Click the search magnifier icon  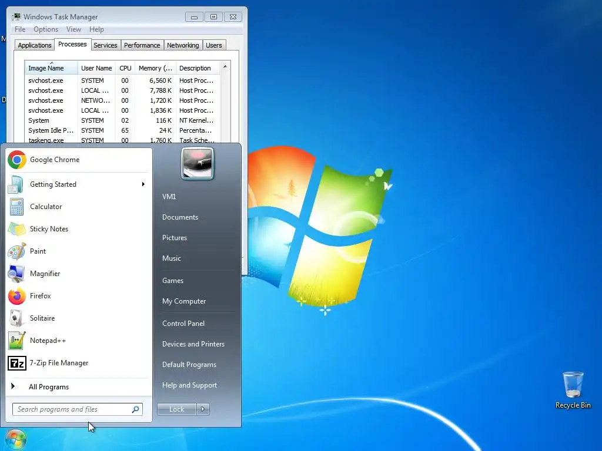click(136, 409)
